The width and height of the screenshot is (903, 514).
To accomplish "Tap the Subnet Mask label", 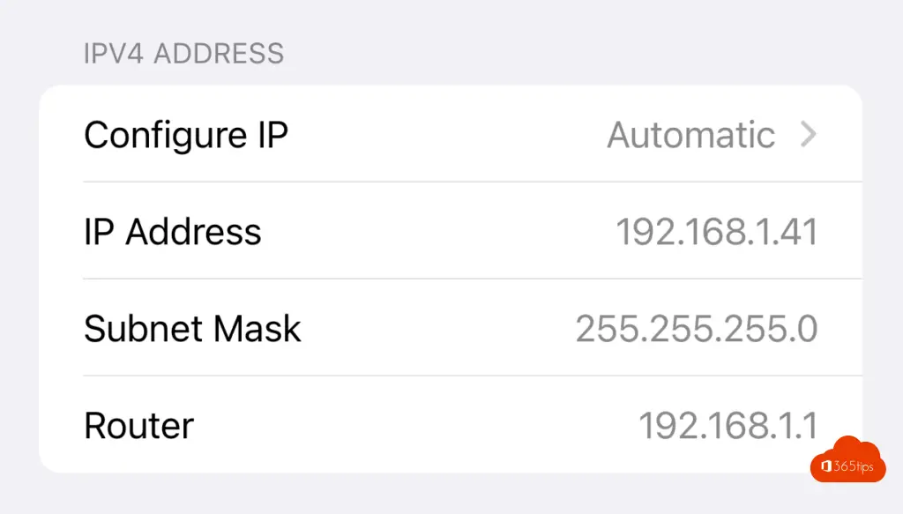I will (x=192, y=328).
